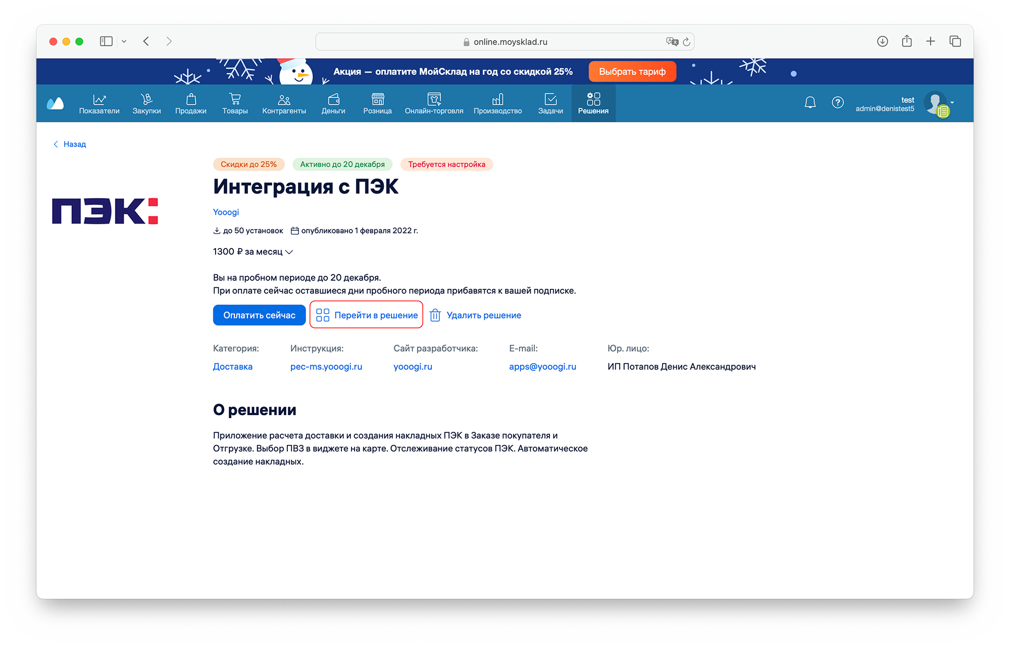Open the Показатели analytics section
The image size is (1010, 647).
(x=99, y=104)
